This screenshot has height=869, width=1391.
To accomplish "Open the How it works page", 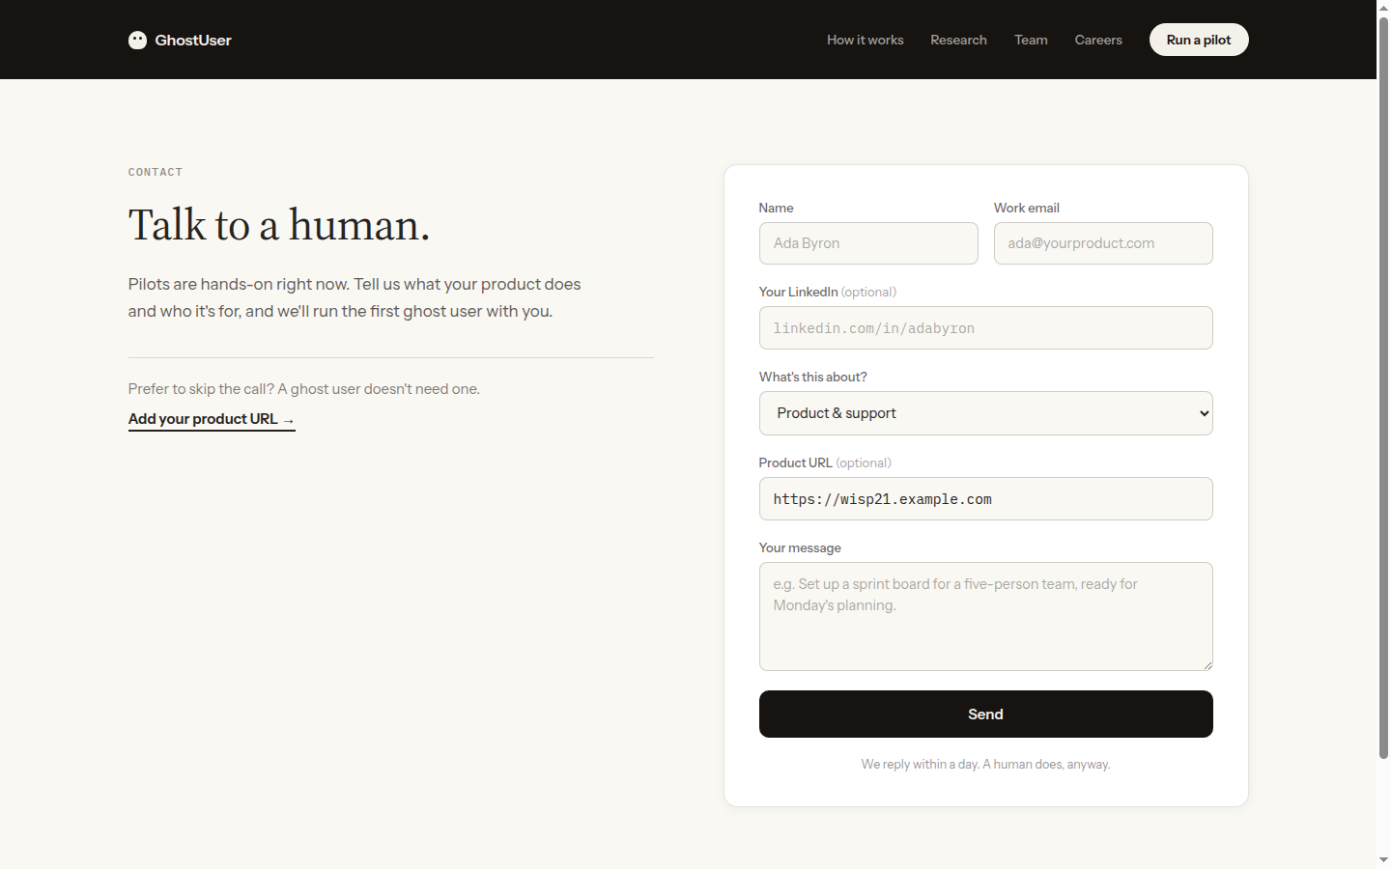I will pos(865,40).
